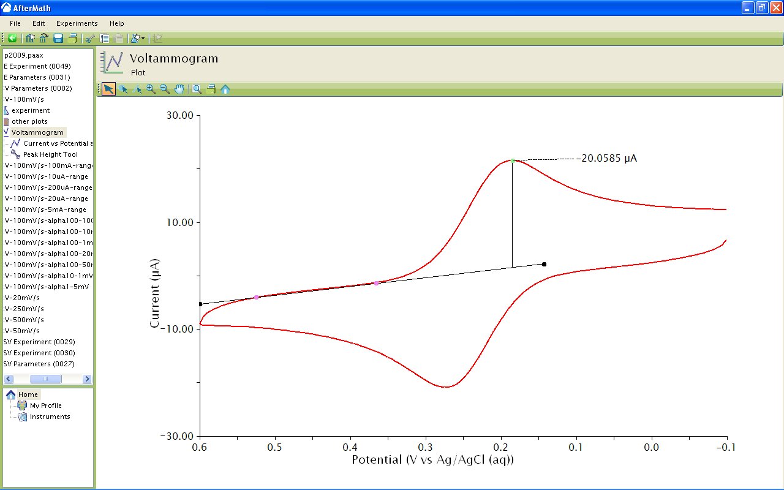Select the arrow pointer tool in the plot toolbar
The height and width of the screenshot is (490, 784).
tap(108, 89)
